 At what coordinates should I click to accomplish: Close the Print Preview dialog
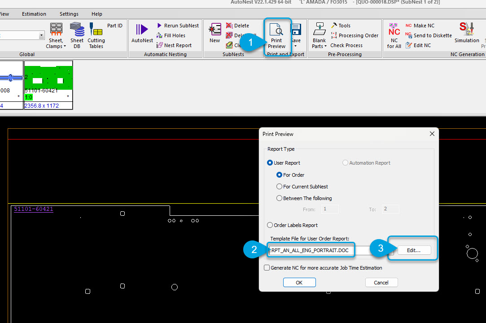tap(432, 134)
